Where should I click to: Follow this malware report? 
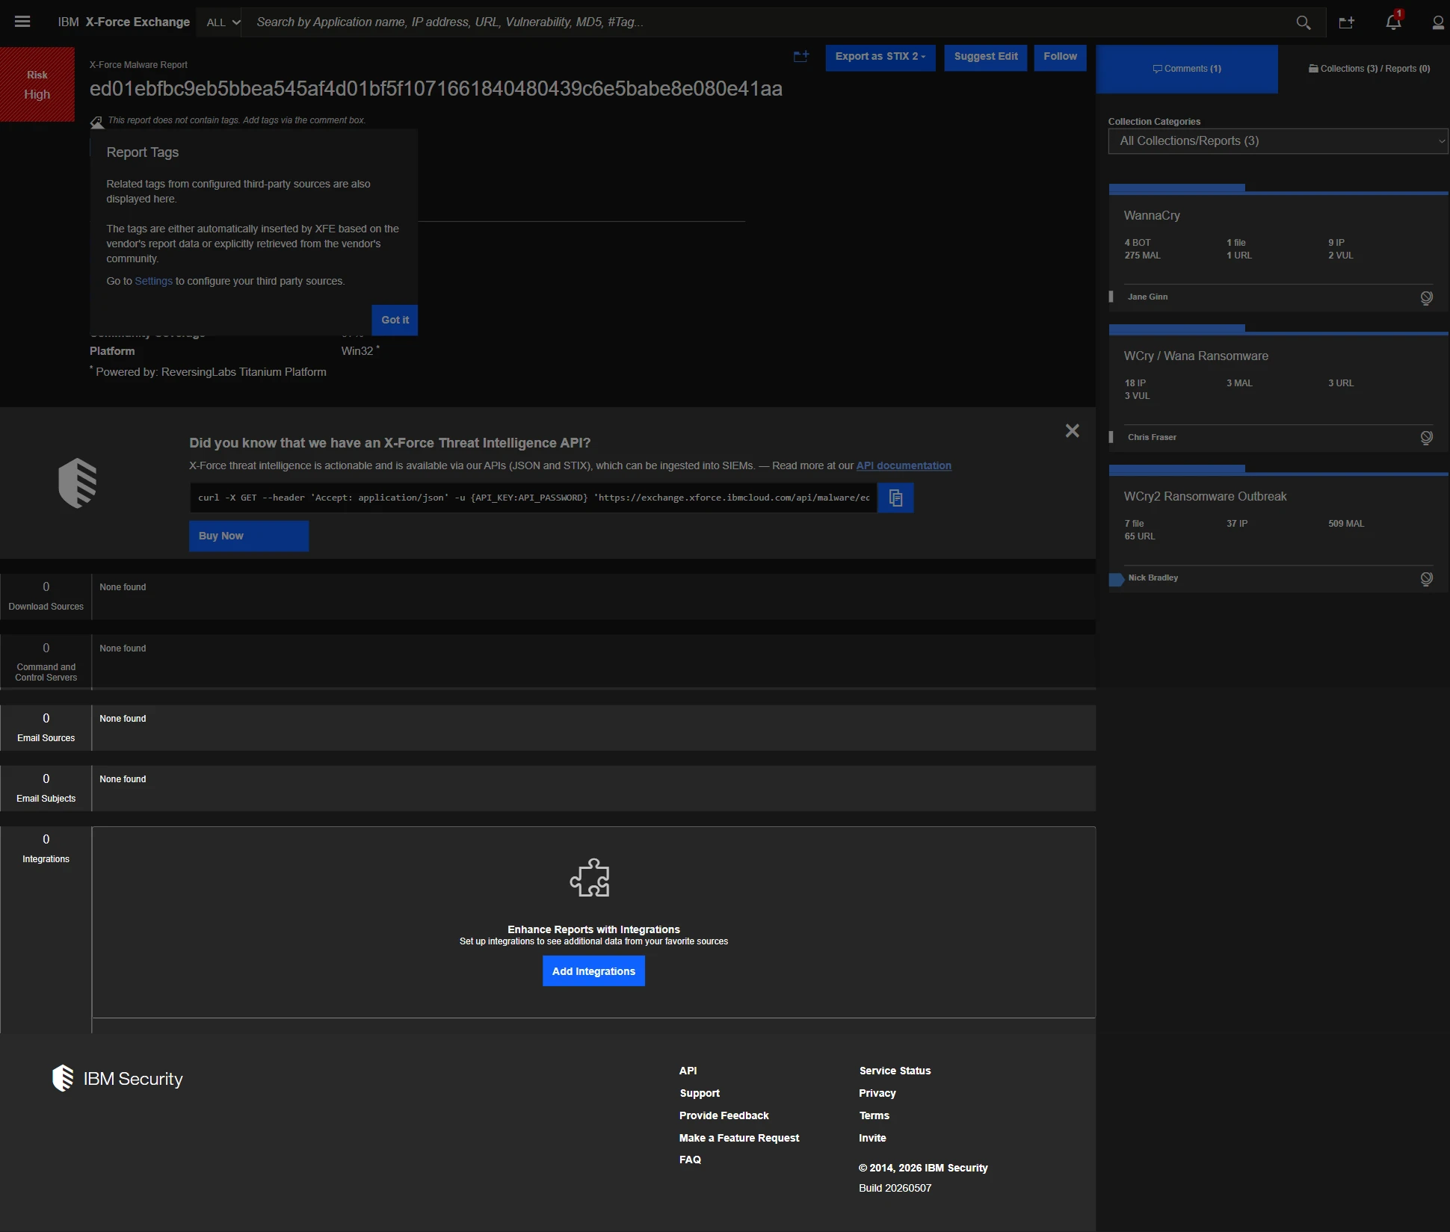(x=1060, y=57)
